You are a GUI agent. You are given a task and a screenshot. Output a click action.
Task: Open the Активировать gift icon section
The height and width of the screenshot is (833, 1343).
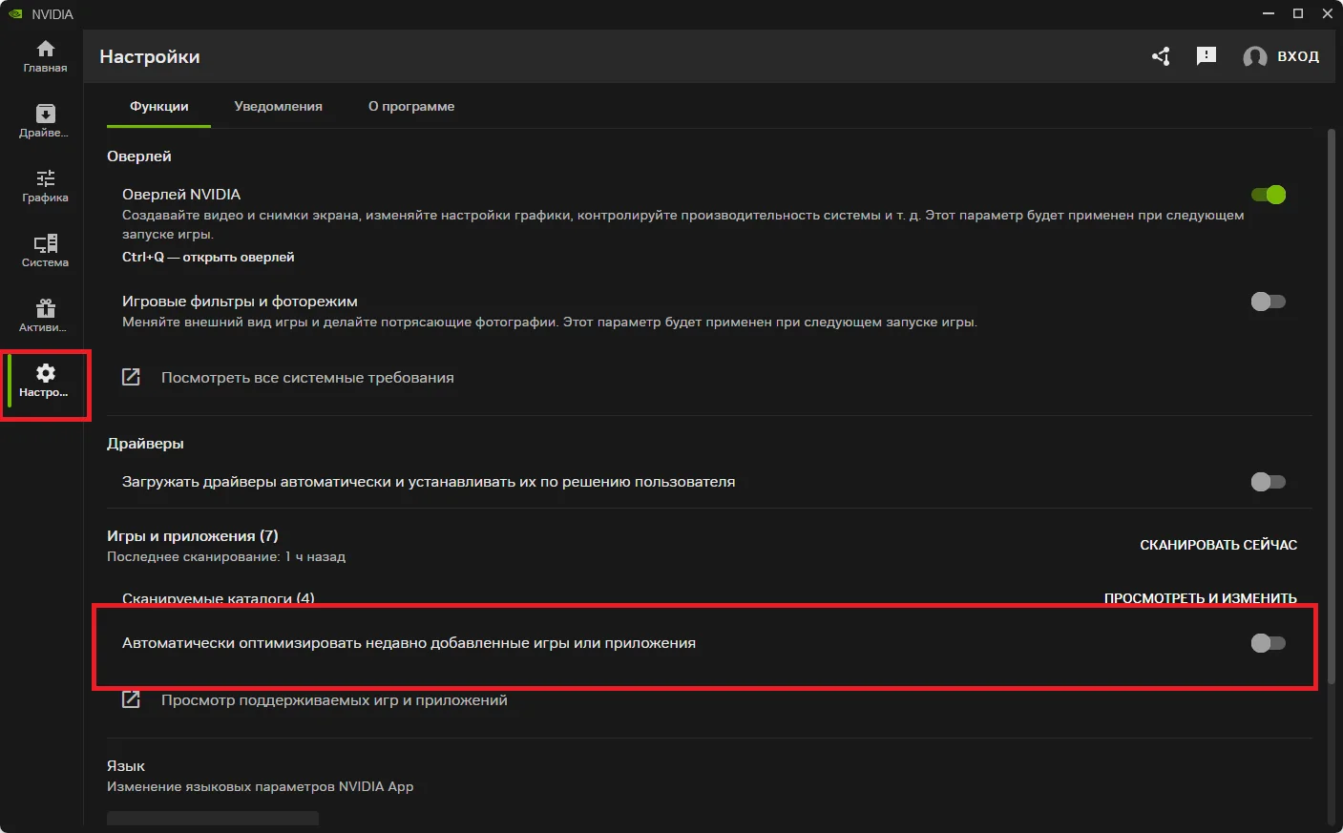coord(45,316)
